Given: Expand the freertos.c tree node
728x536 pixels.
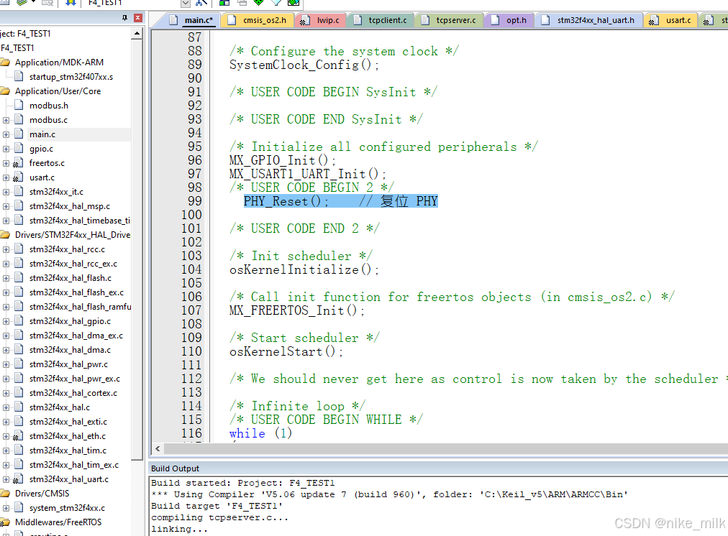Looking at the screenshot, I should point(4,162).
